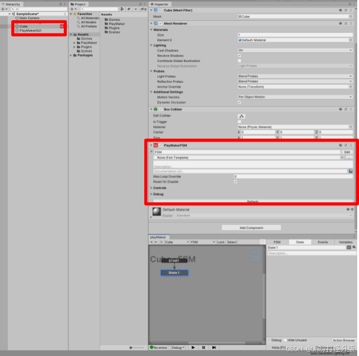
Task: Open Mesh Filter component options menu
Action: tap(351, 10)
